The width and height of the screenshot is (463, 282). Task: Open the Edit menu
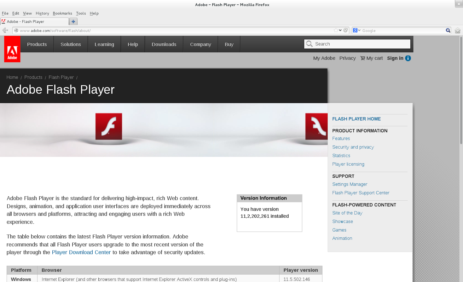pyautogui.click(x=16, y=13)
